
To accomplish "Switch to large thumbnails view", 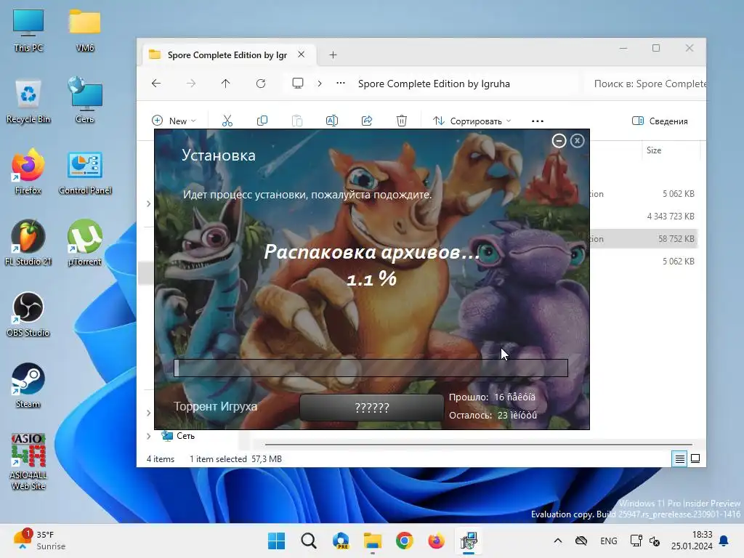I will pyautogui.click(x=695, y=459).
